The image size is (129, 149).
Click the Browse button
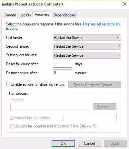[104, 107]
